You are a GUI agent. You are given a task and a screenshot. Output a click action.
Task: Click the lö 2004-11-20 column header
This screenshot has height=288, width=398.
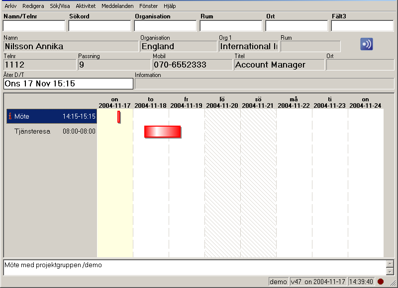click(222, 102)
